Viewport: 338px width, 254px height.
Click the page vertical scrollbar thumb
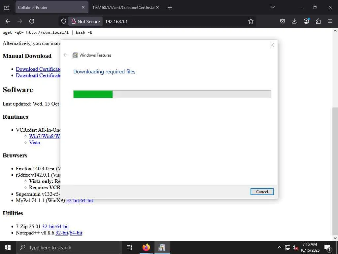pyautogui.click(x=335, y=171)
